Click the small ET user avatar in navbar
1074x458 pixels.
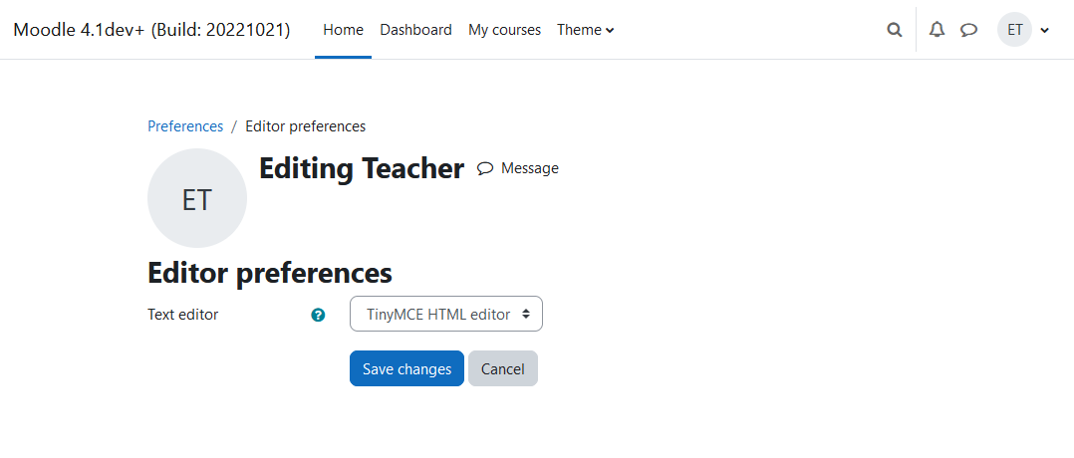(x=1014, y=30)
